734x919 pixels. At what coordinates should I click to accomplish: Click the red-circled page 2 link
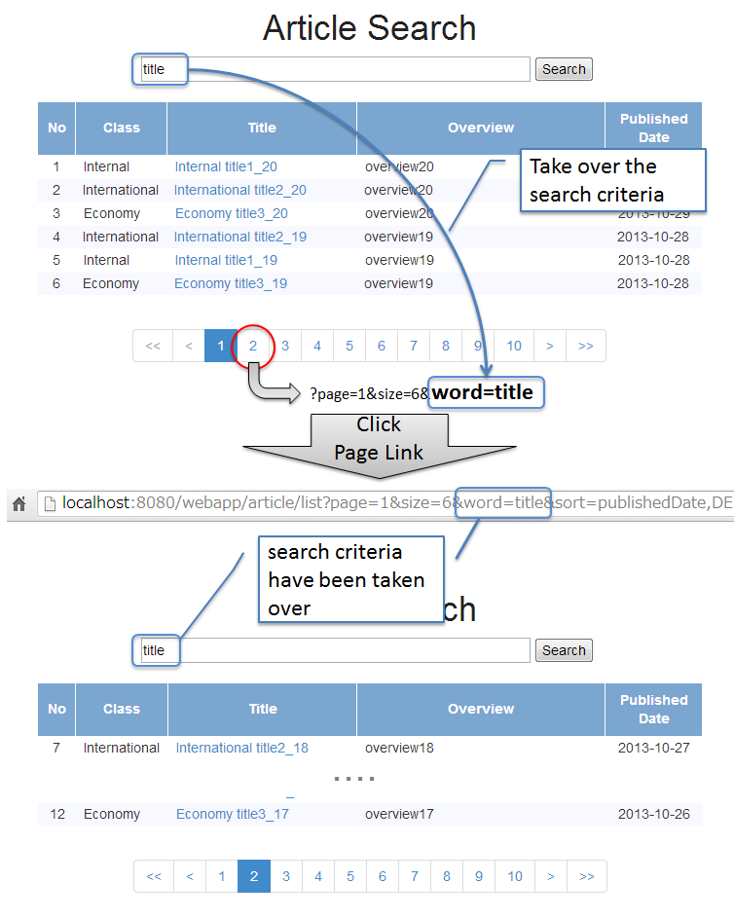(253, 346)
